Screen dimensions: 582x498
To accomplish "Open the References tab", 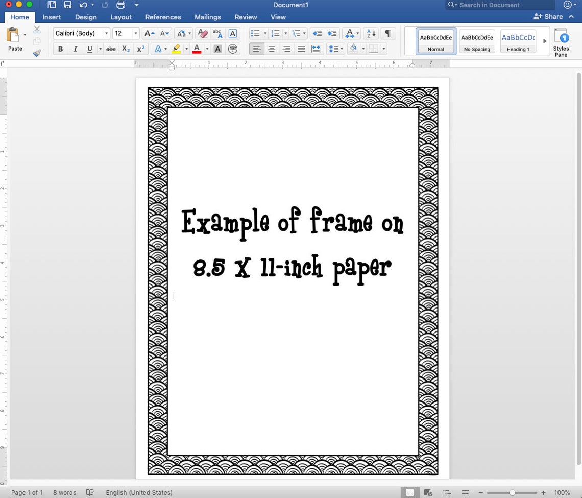I will [163, 17].
